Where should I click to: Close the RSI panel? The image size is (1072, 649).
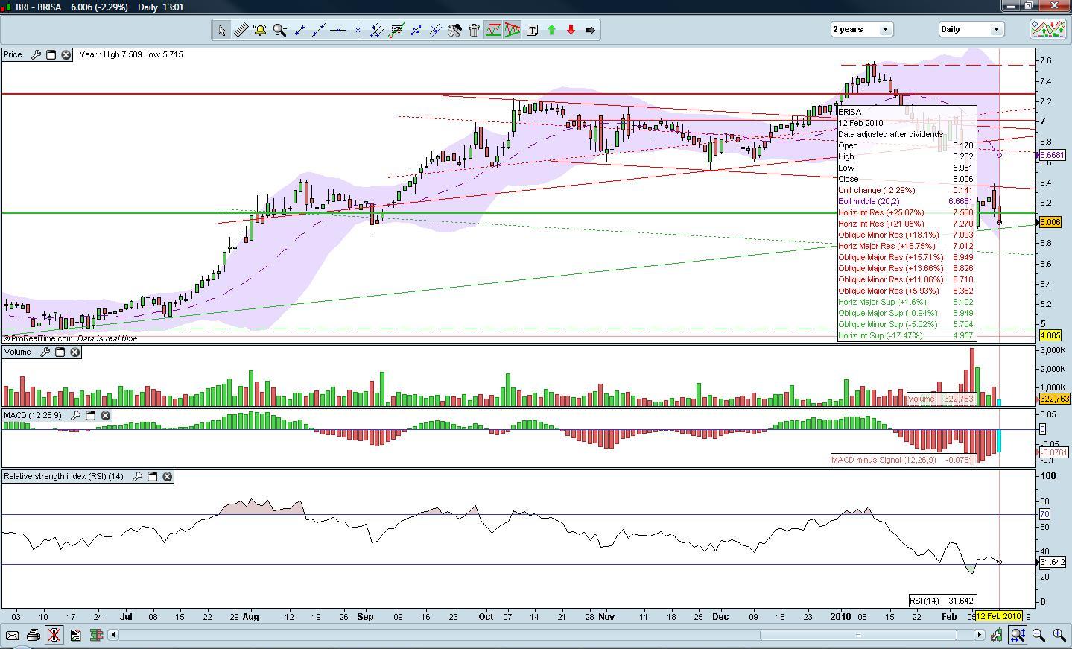167,476
